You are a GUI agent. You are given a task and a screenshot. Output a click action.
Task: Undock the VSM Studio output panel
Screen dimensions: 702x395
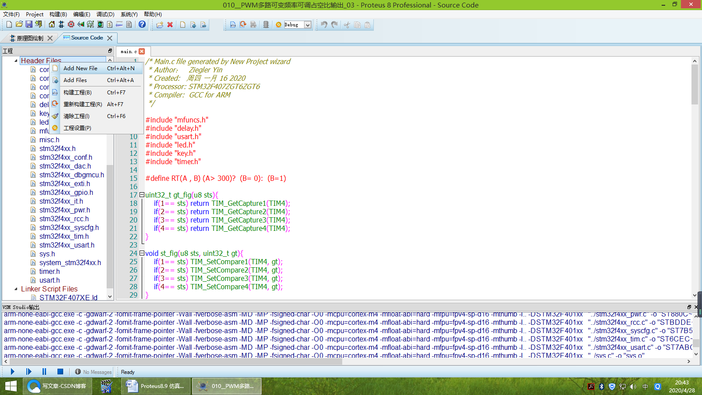(x=689, y=307)
